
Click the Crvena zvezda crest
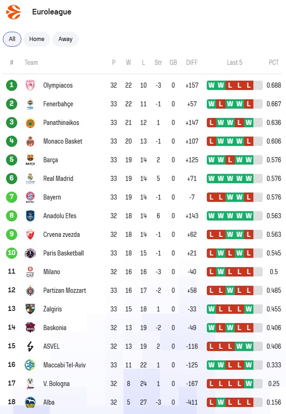click(30, 235)
